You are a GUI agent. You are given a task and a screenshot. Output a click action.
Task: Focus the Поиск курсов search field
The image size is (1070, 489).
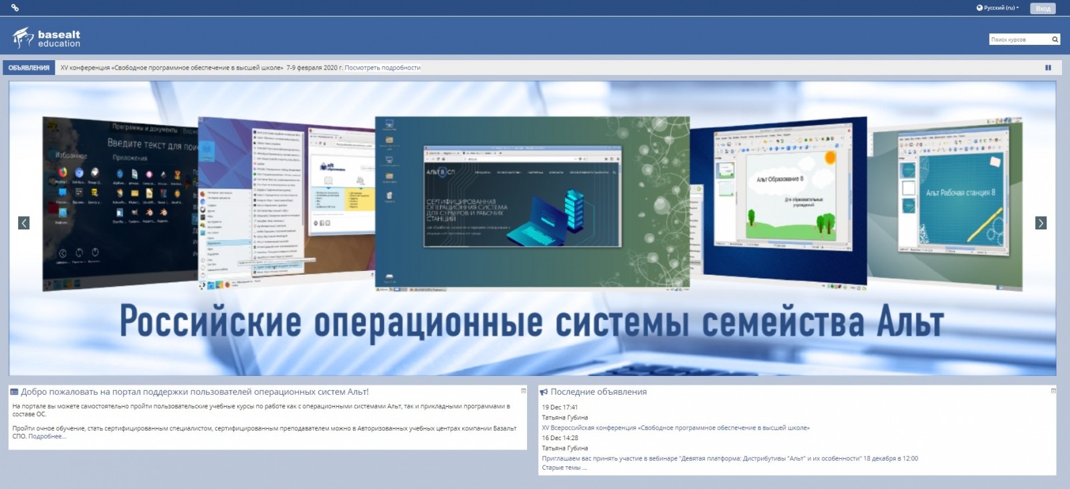[x=1019, y=39]
